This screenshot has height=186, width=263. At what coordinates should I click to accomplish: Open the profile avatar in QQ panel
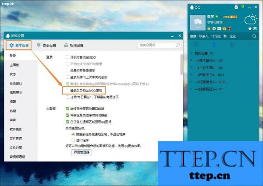click(198, 23)
